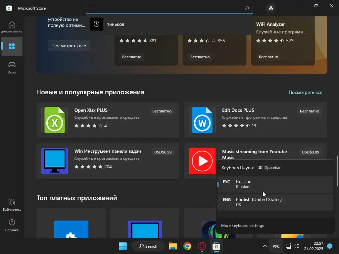Select the Apps section in sidebar

pyautogui.click(x=12, y=46)
